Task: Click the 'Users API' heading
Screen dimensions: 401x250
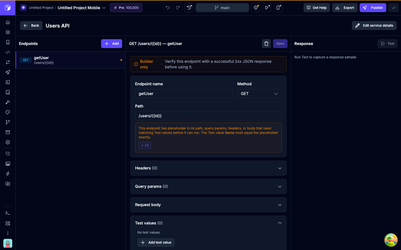Action: click(58, 26)
